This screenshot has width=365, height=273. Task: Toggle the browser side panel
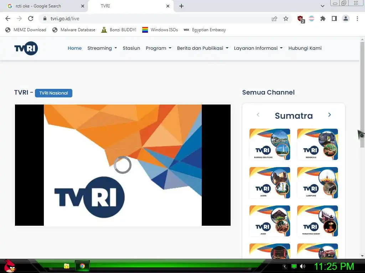coord(334,18)
